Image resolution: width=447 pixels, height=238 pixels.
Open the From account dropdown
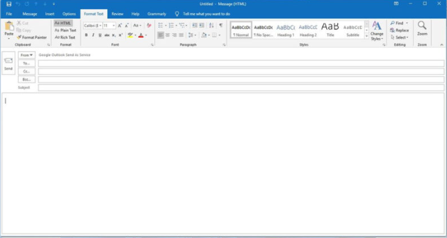[x=26, y=55]
